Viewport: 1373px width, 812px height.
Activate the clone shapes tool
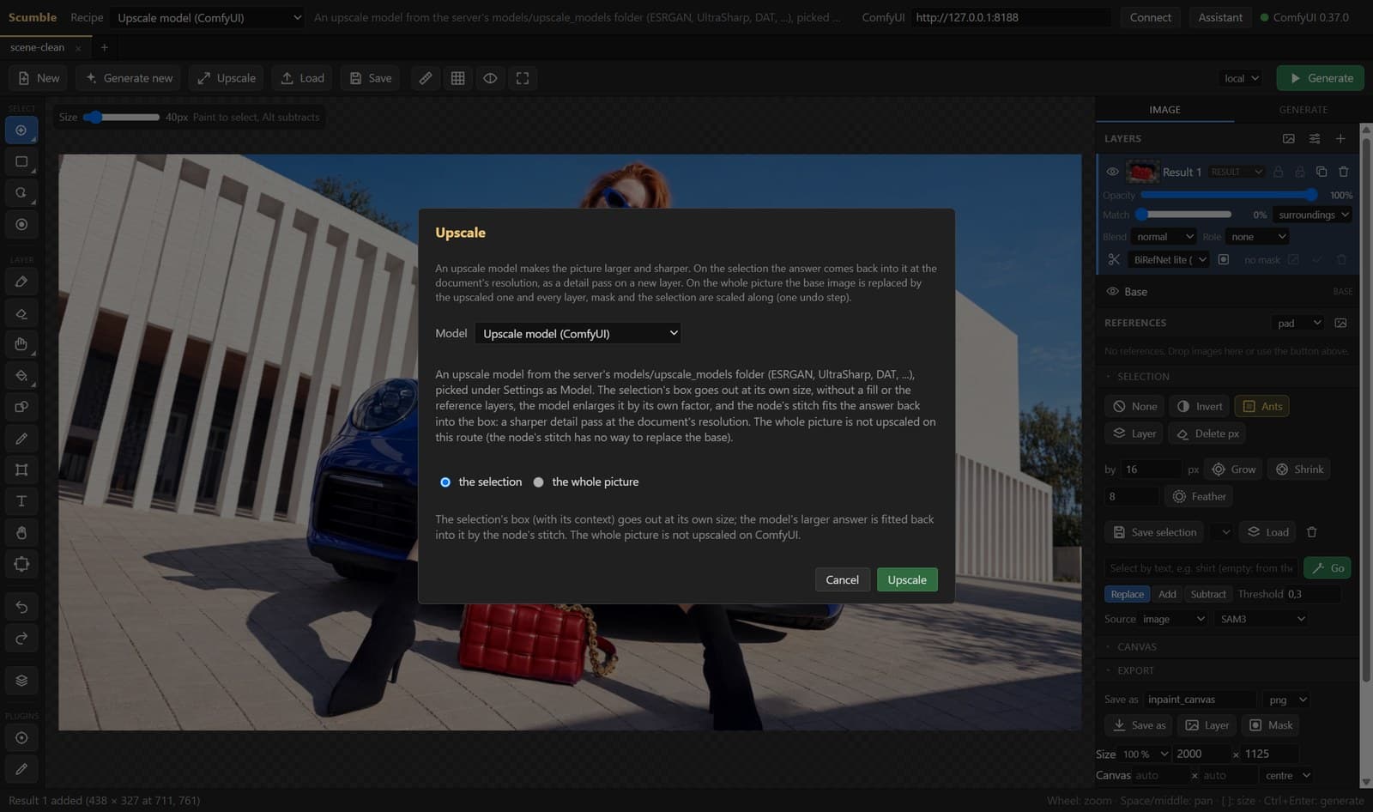21,407
